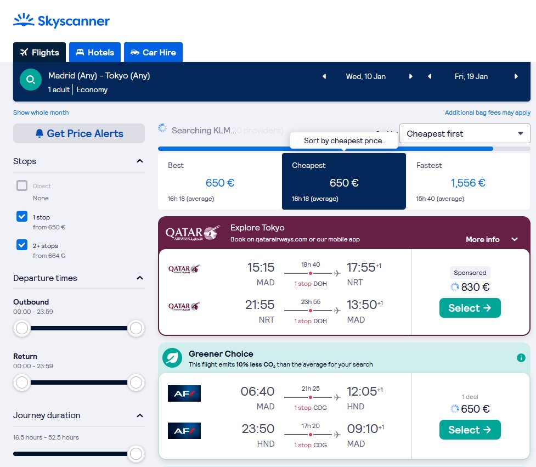
Task: Open the Show whole month link
Action: tap(41, 112)
